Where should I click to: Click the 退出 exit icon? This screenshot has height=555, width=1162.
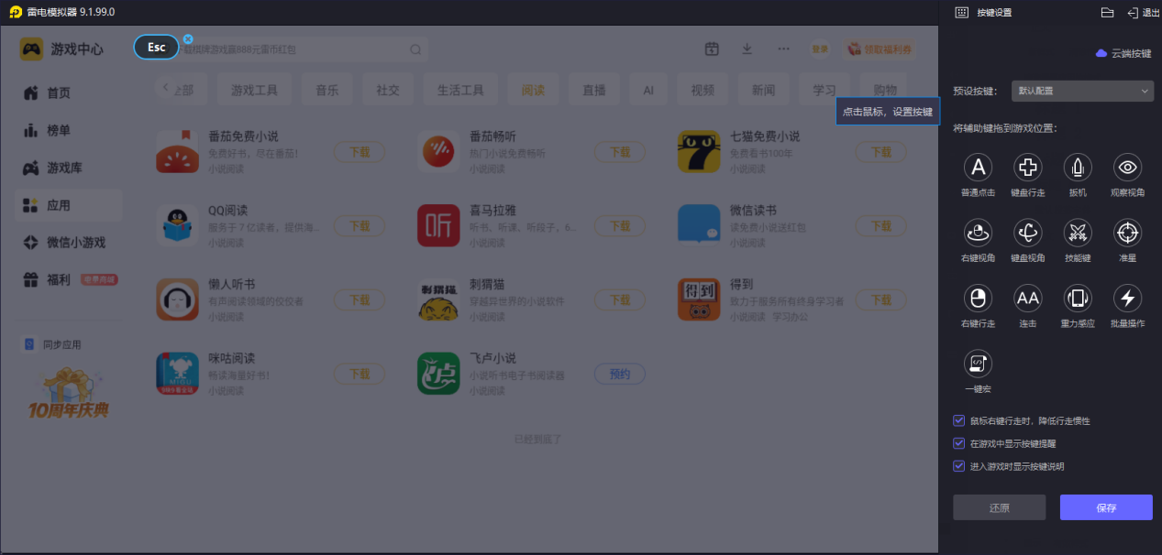tap(1133, 13)
